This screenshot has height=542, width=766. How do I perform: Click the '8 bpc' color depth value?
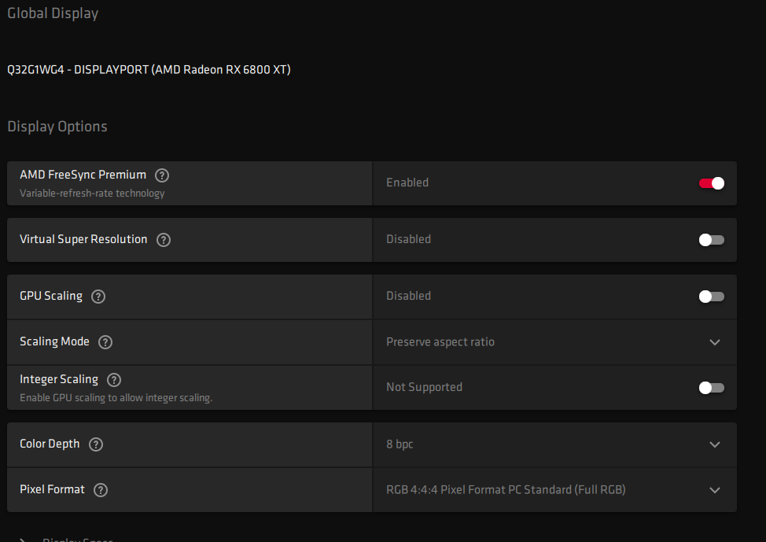(x=400, y=444)
